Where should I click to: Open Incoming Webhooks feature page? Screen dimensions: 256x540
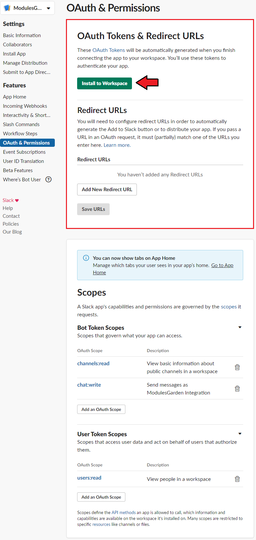pyautogui.click(x=25, y=106)
